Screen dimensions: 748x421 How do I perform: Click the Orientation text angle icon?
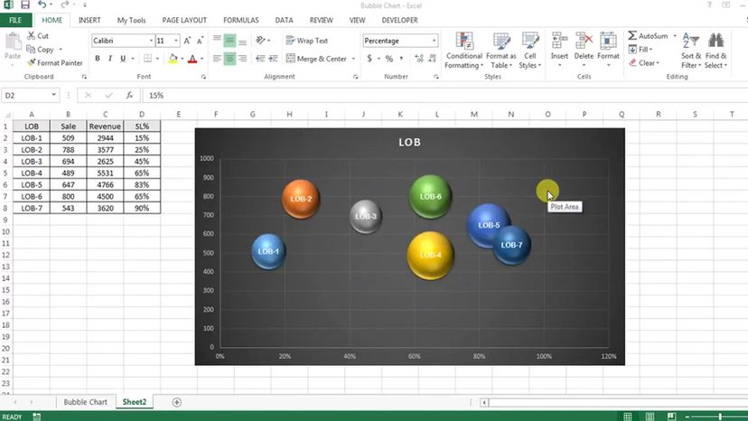point(260,41)
